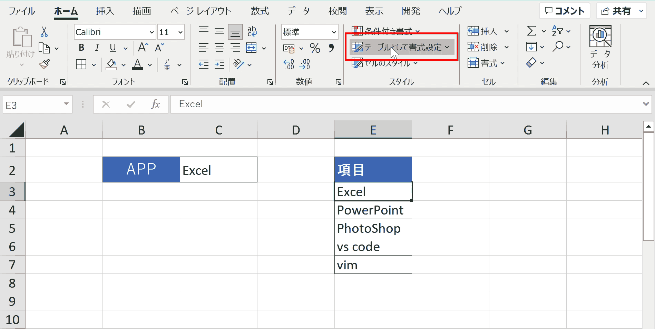The width and height of the screenshot is (655, 329).
Task: Click the accounting number format icon
Action: tap(289, 48)
